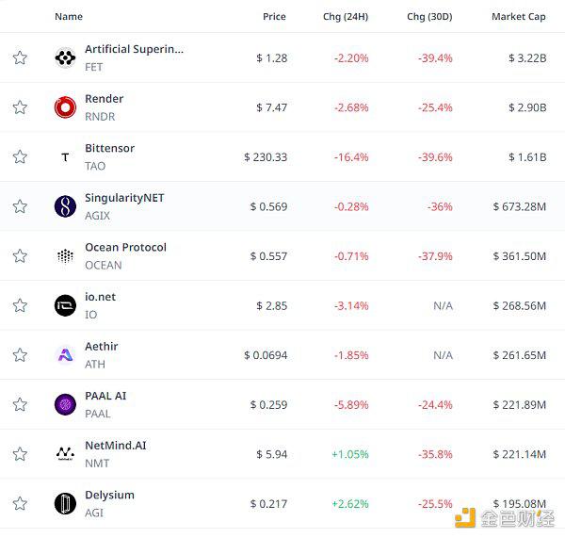This screenshot has height=538, width=565.
Task: Toggle favorite star for Bittensor
Action: click(20, 156)
